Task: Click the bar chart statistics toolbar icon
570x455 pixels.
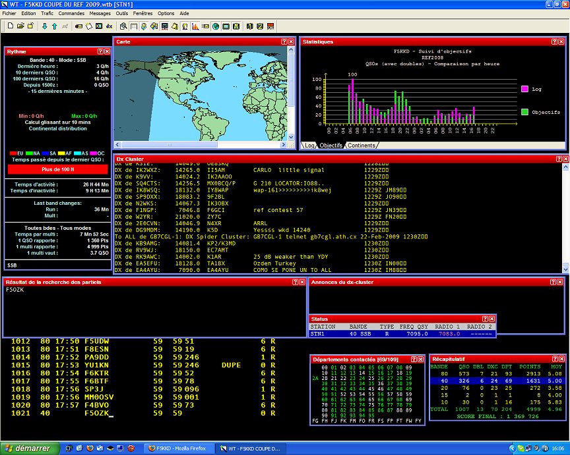Action: 195,26
